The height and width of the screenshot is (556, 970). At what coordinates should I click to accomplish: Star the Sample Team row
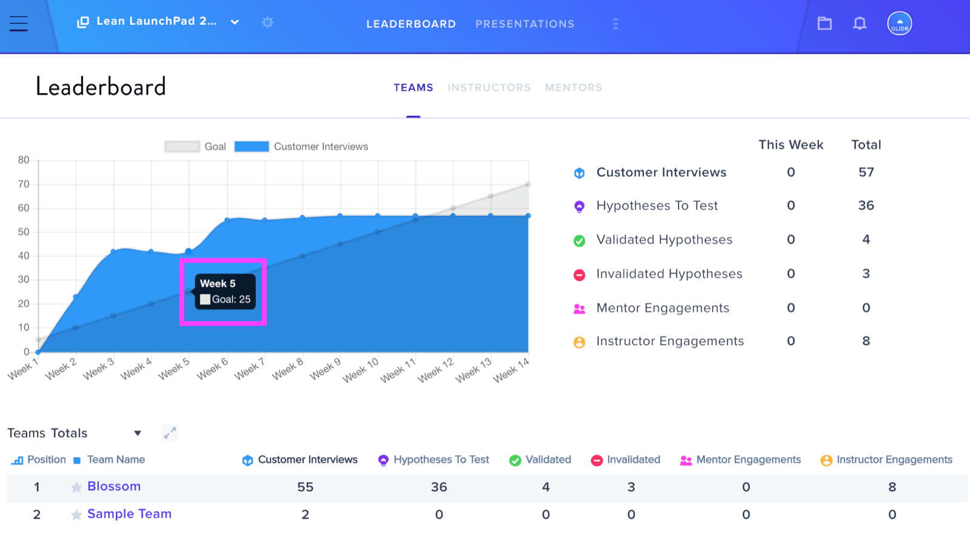[x=76, y=515]
